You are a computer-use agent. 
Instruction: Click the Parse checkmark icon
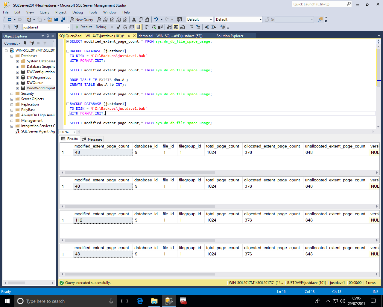[118, 27]
